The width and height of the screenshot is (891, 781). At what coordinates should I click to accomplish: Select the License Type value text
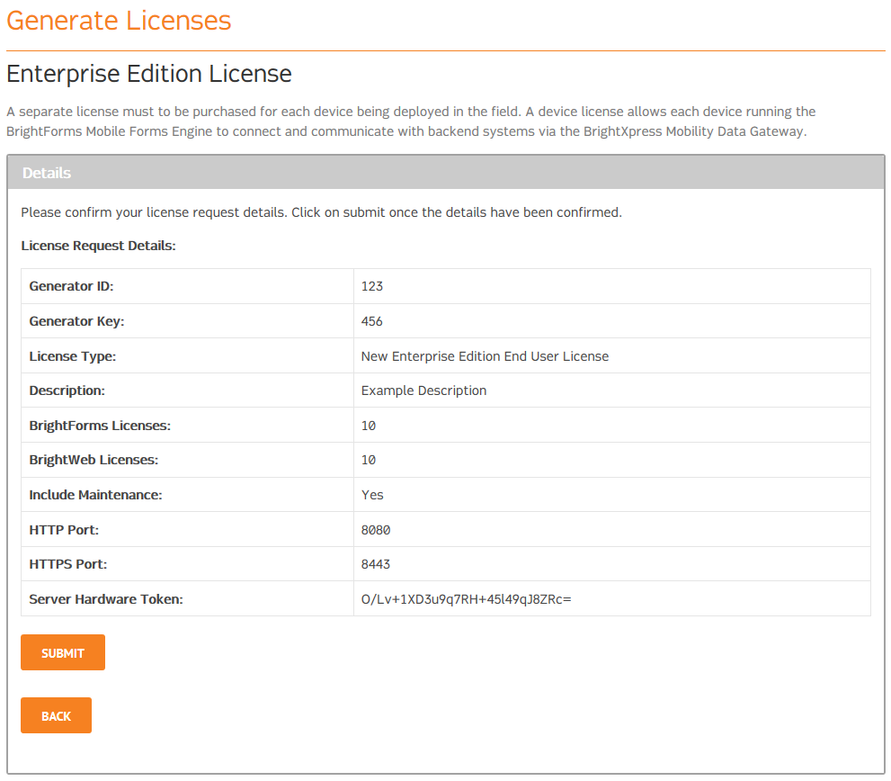[485, 356]
